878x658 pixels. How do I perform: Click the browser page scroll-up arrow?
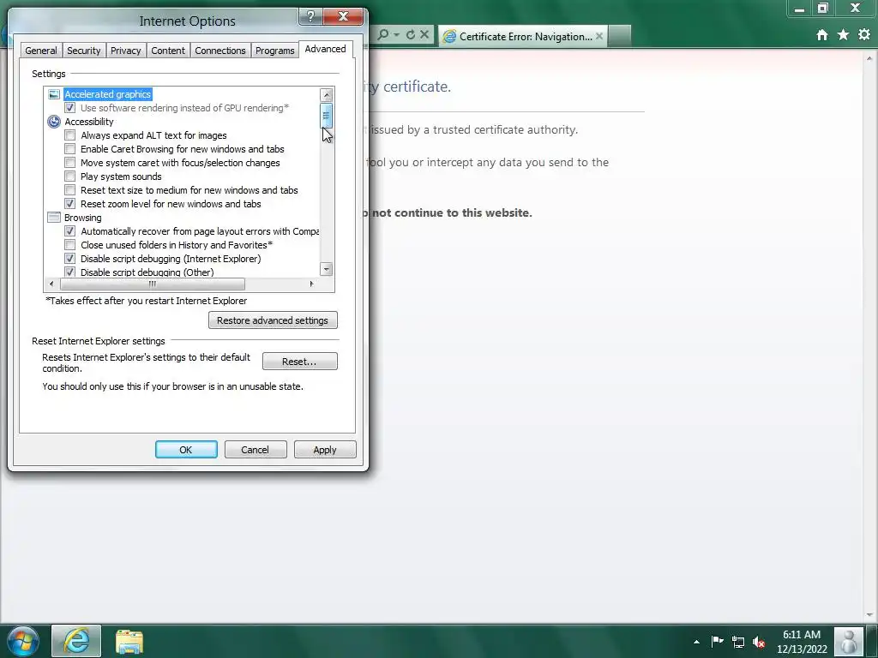[869, 58]
